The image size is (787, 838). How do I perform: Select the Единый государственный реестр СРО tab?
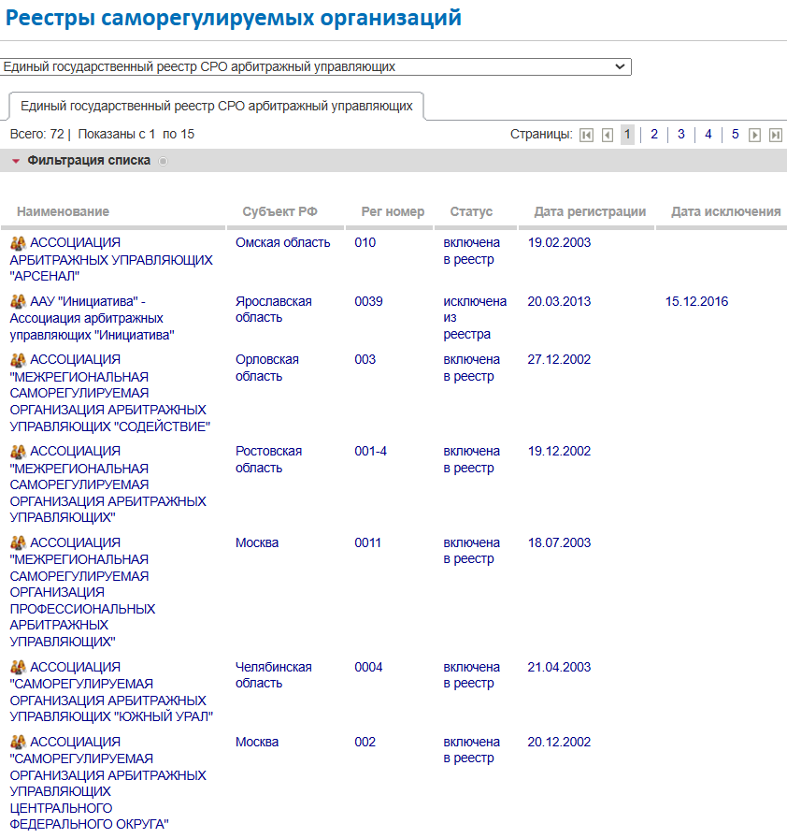click(x=216, y=106)
